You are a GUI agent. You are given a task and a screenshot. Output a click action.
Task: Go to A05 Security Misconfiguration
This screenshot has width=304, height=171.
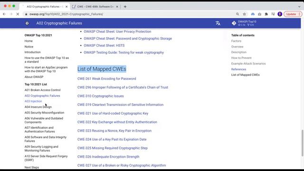44,113
